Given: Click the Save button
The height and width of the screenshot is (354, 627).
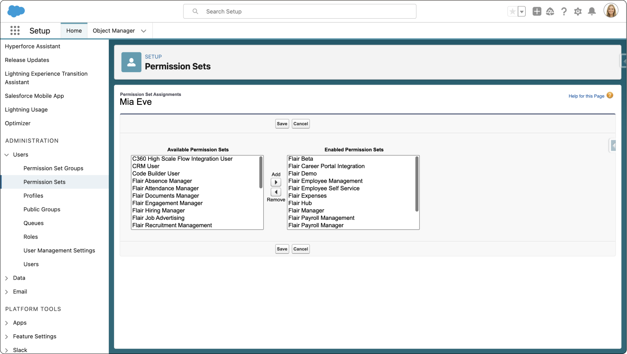Looking at the screenshot, I should [x=282, y=124].
